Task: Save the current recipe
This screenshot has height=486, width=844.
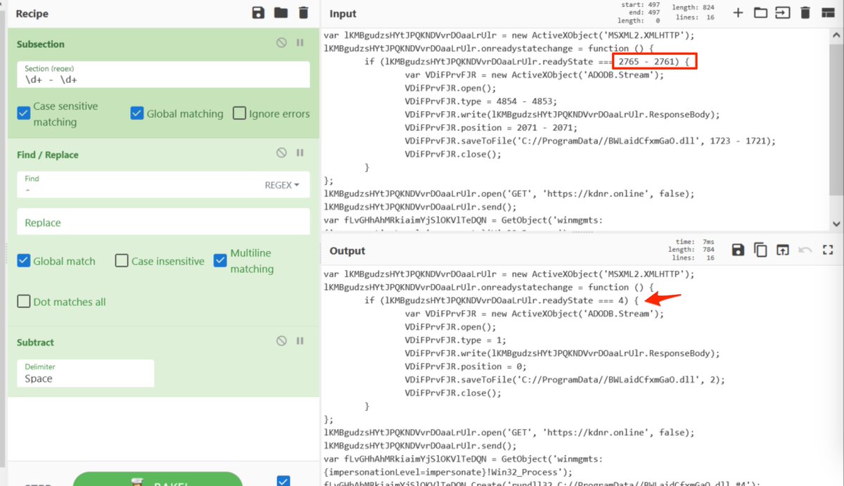Action: point(258,13)
